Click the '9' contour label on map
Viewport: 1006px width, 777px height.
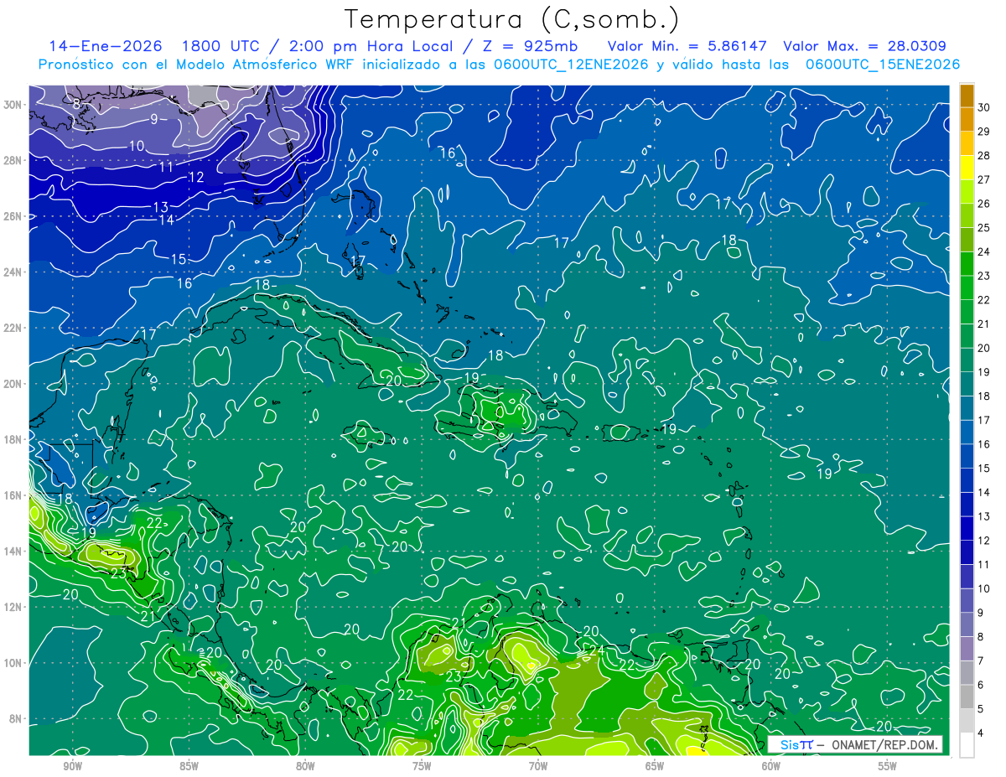coord(154,119)
